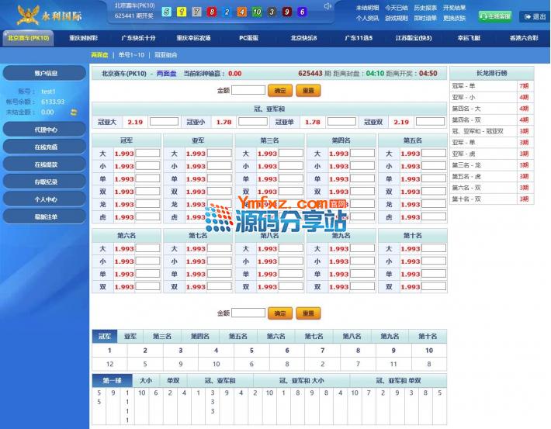
Task: Click the bottom 重置 reset button
Action: (308, 313)
